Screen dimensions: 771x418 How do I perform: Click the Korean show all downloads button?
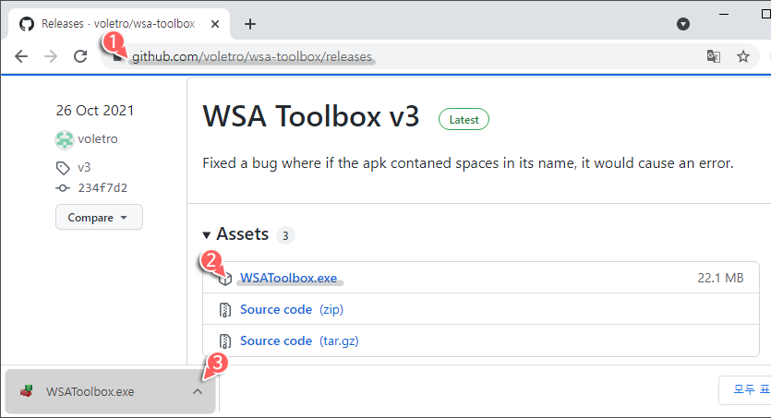click(x=745, y=390)
